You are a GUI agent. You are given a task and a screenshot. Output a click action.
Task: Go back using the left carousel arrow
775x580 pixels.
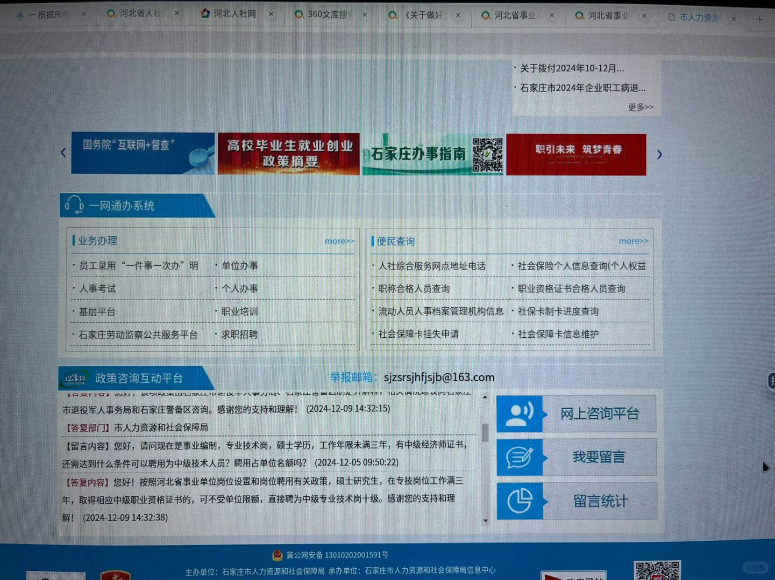pos(63,153)
